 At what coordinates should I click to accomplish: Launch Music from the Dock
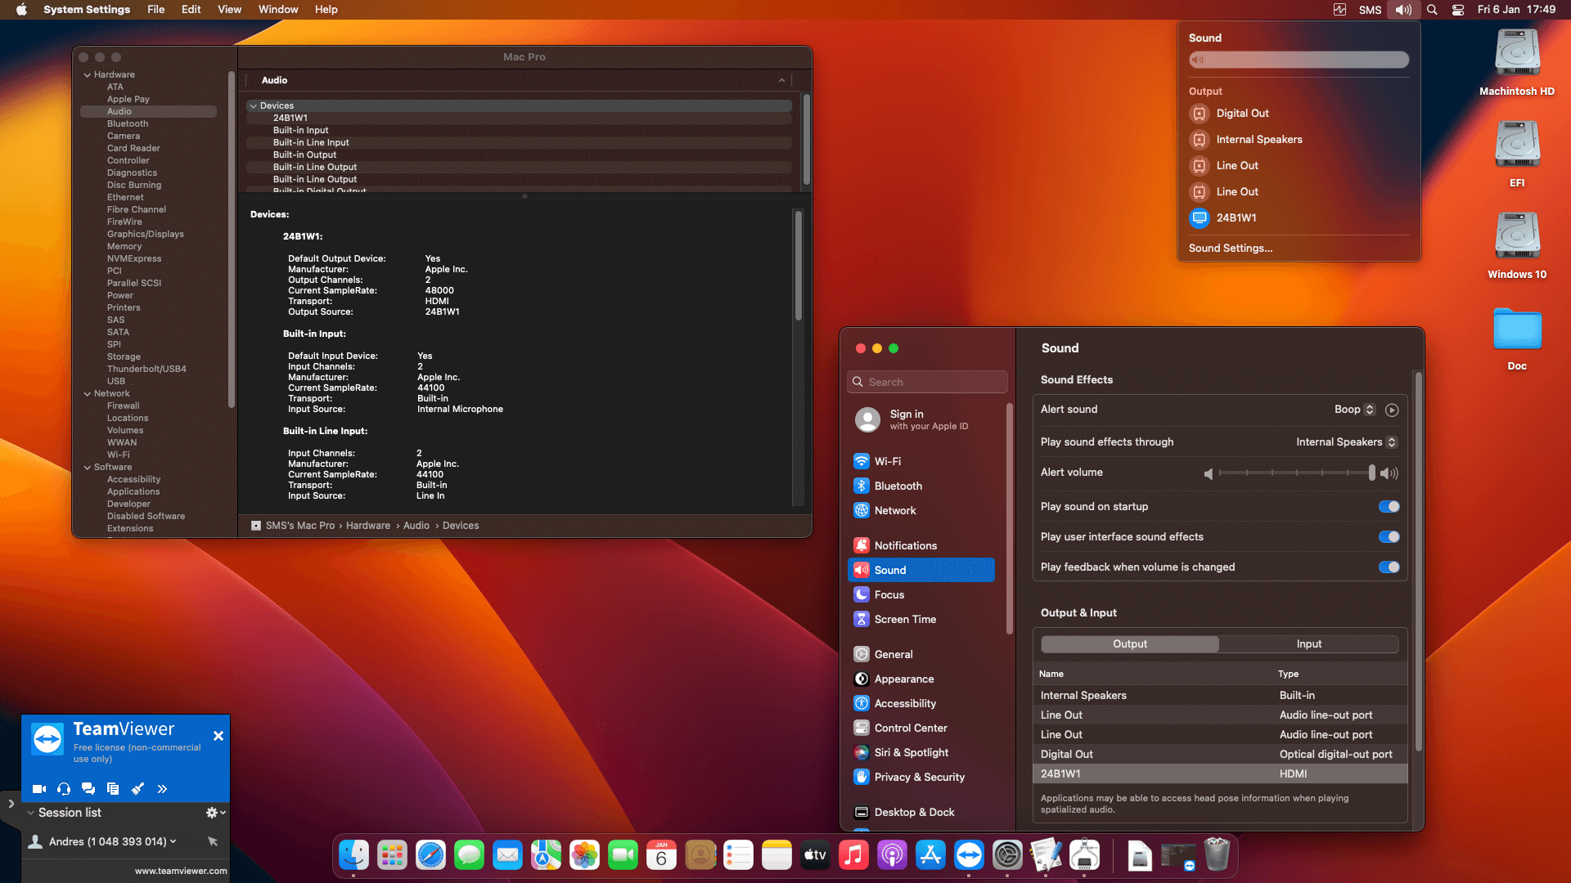853,854
